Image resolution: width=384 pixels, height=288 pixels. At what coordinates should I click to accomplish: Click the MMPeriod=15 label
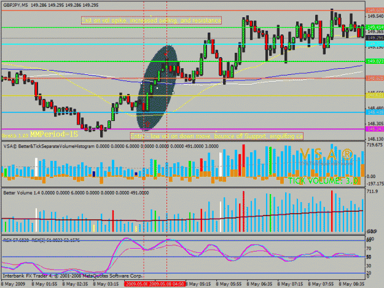point(54,134)
